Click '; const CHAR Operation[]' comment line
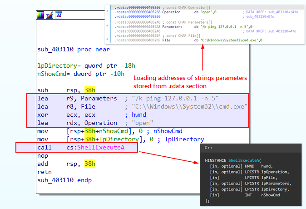This screenshot has width=306, height=209. 186,8
